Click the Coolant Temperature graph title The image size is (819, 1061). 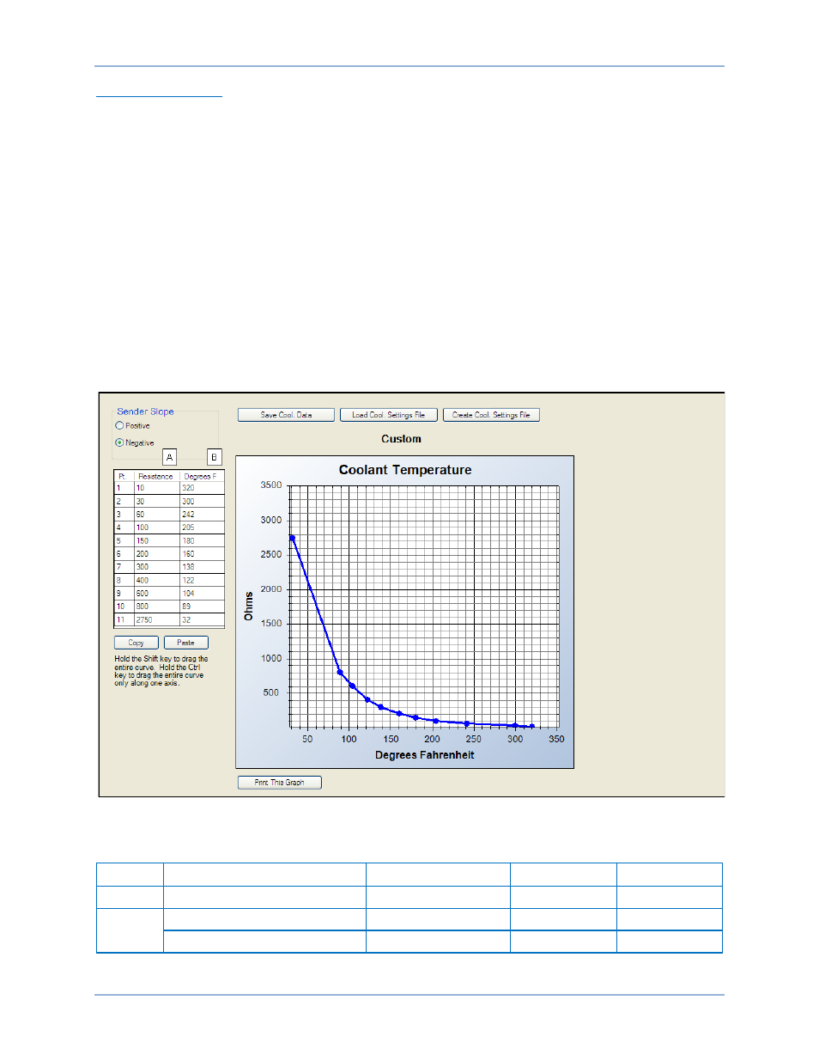[x=405, y=470]
